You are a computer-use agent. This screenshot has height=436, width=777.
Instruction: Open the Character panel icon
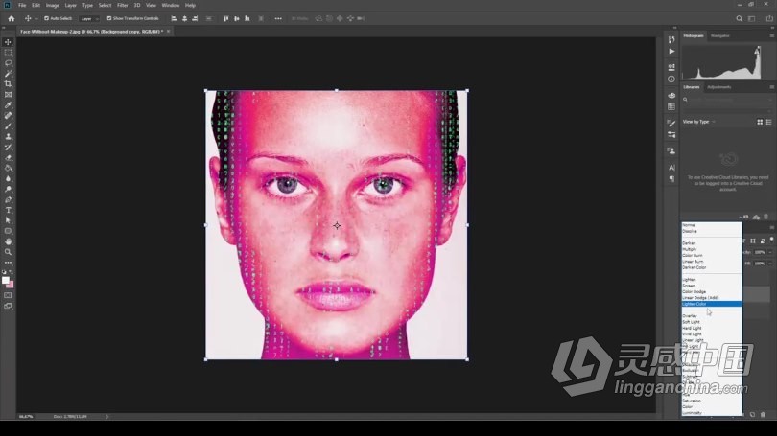[671, 168]
